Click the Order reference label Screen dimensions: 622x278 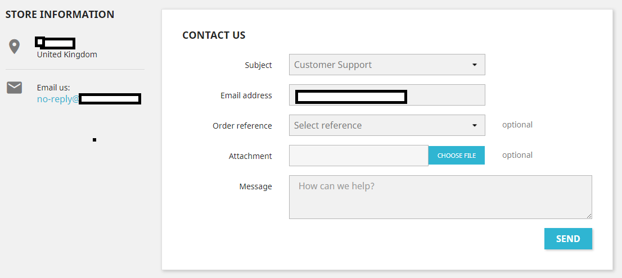pos(242,126)
